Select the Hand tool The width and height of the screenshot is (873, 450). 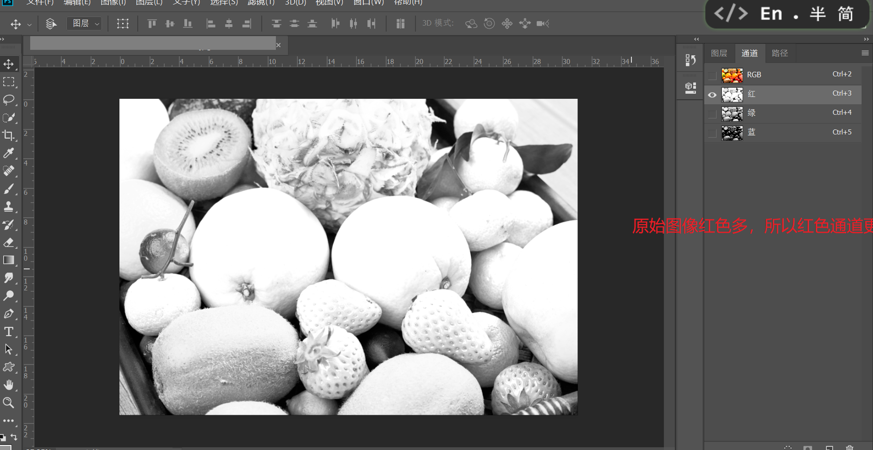[x=9, y=385]
